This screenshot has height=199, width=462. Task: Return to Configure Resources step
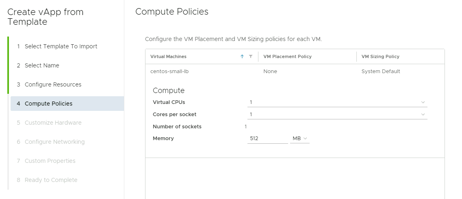[x=53, y=84]
